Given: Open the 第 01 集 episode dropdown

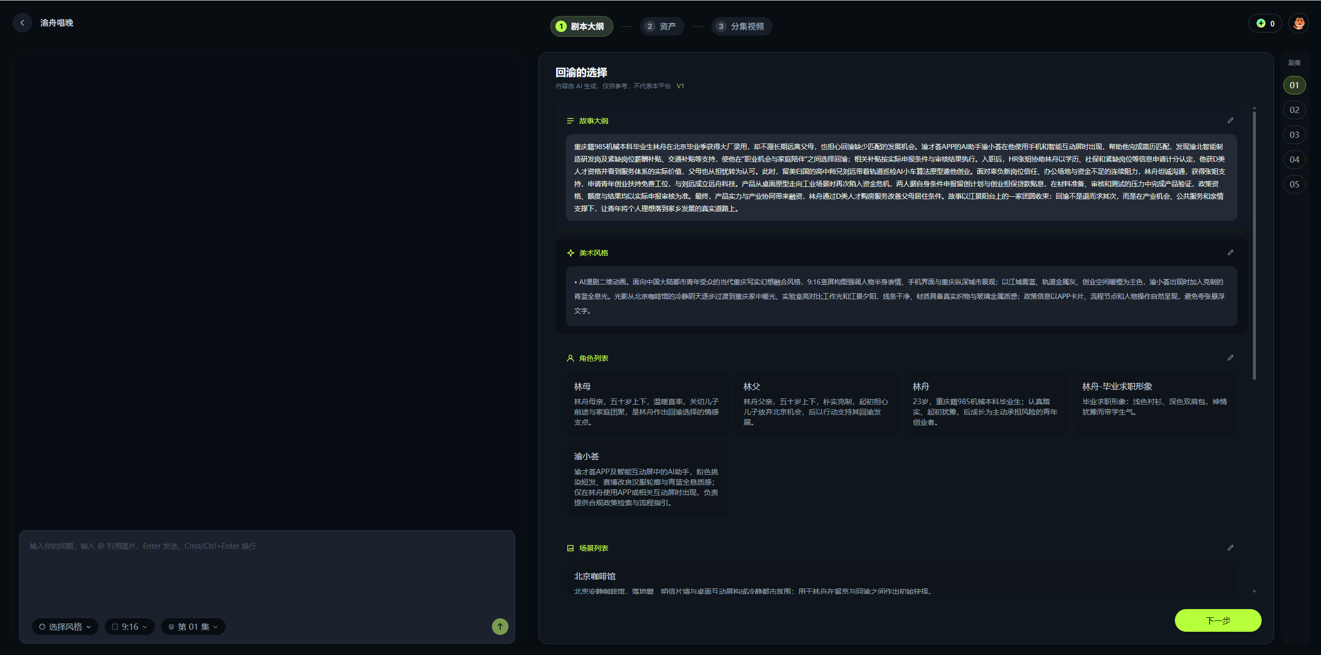Looking at the screenshot, I should (x=193, y=627).
